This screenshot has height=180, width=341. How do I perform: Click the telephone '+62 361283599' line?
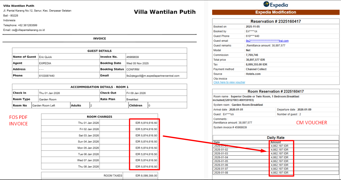[20, 25]
